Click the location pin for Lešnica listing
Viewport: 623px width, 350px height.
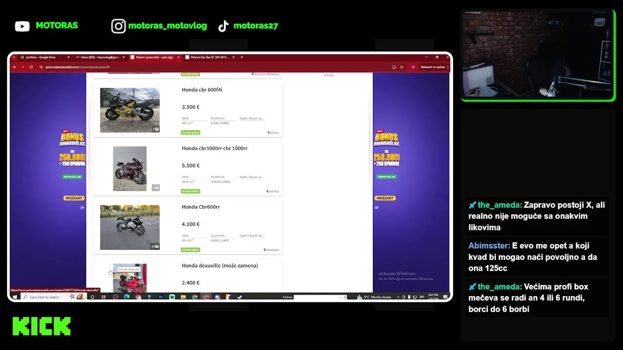pyautogui.click(x=267, y=191)
